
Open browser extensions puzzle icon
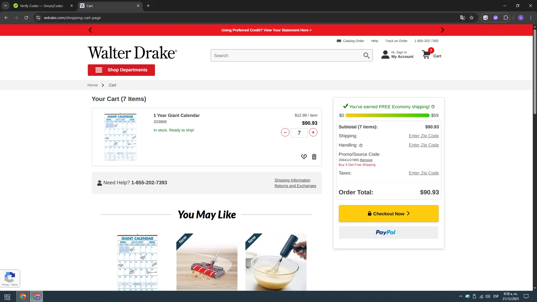pyautogui.click(x=505, y=18)
